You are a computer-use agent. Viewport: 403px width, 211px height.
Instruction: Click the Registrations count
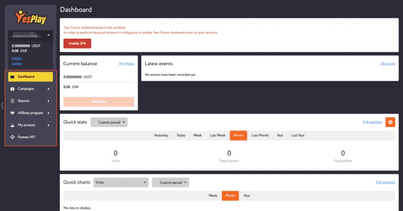(x=229, y=153)
